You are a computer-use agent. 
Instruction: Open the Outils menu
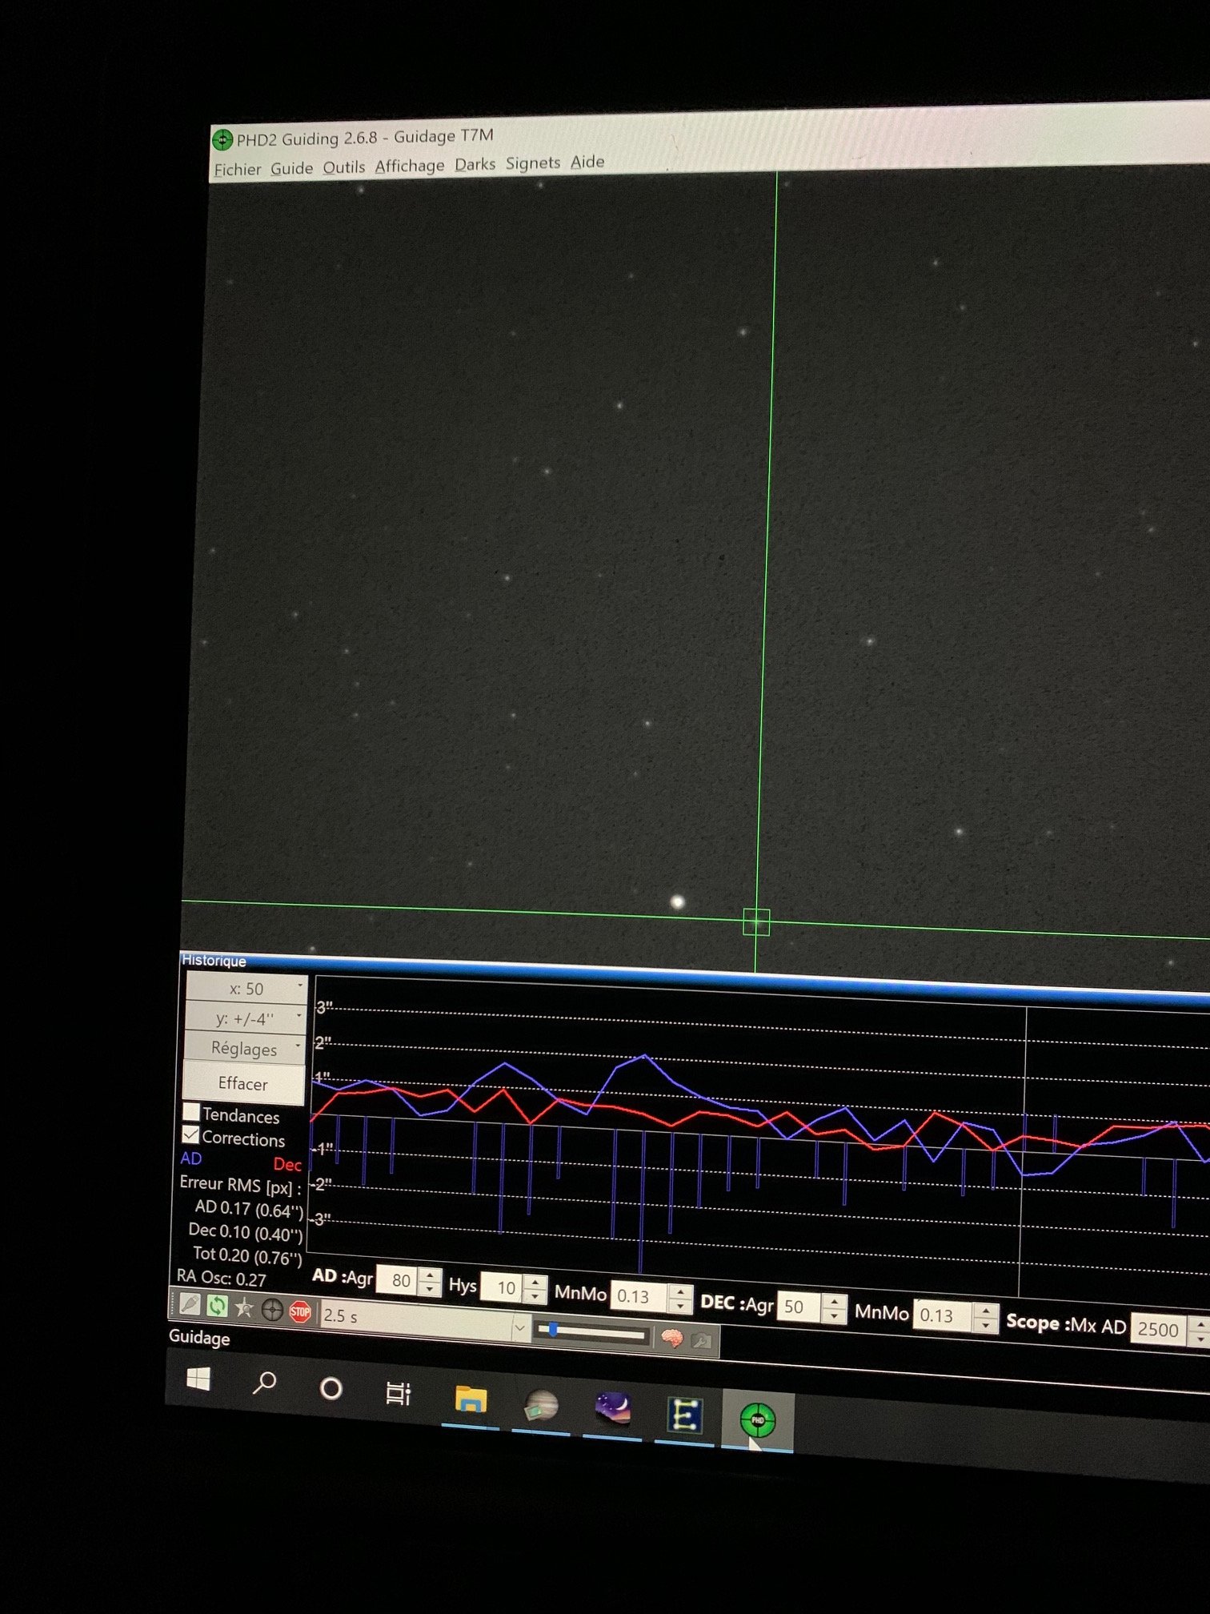click(x=344, y=167)
